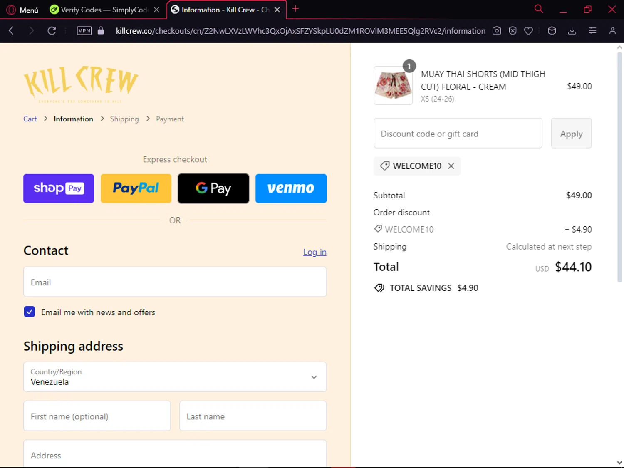Click the Opera logo icon
Screen dimensions: 624x468
tap(11, 10)
